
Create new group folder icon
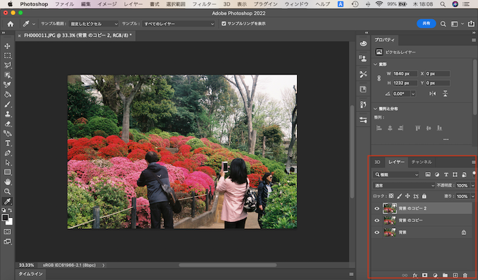(445, 275)
